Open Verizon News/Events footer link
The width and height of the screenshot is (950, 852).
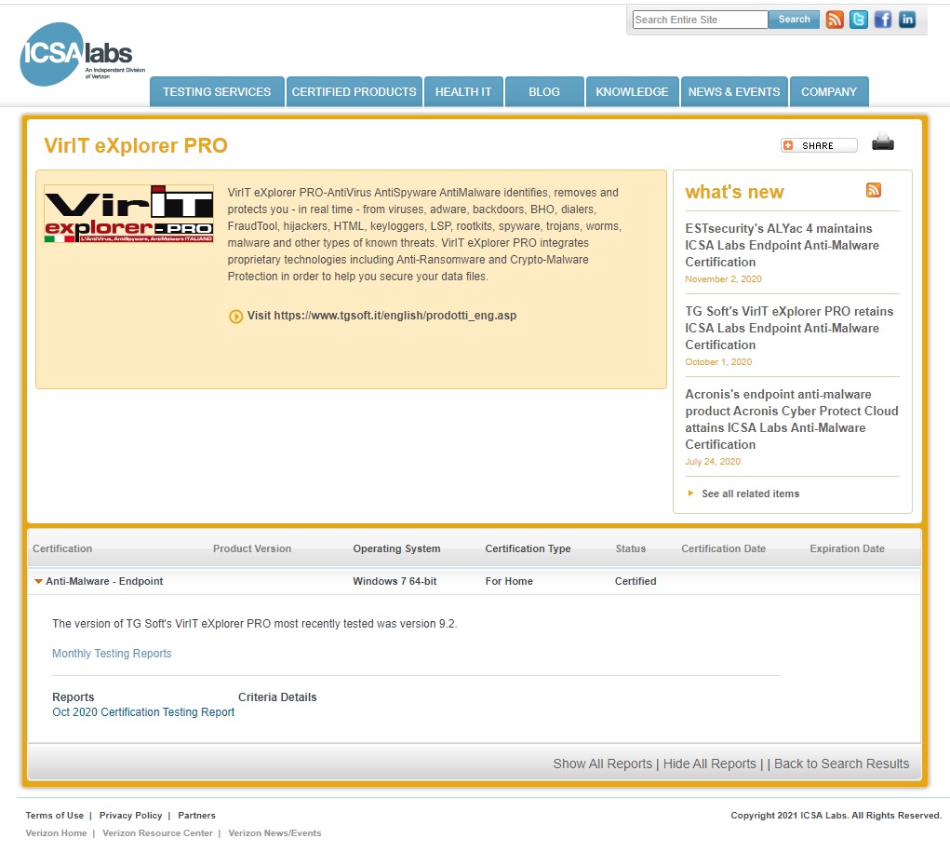click(x=274, y=832)
